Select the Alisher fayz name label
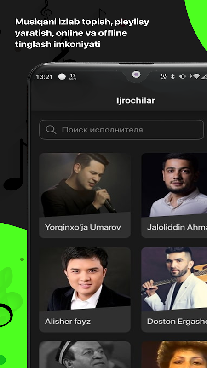 [x=68, y=321]
